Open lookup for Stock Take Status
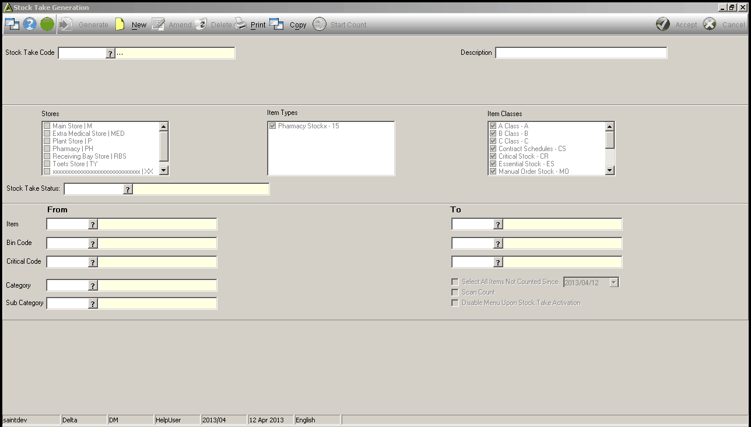The image size is (751, 427). tap(128, 189)
